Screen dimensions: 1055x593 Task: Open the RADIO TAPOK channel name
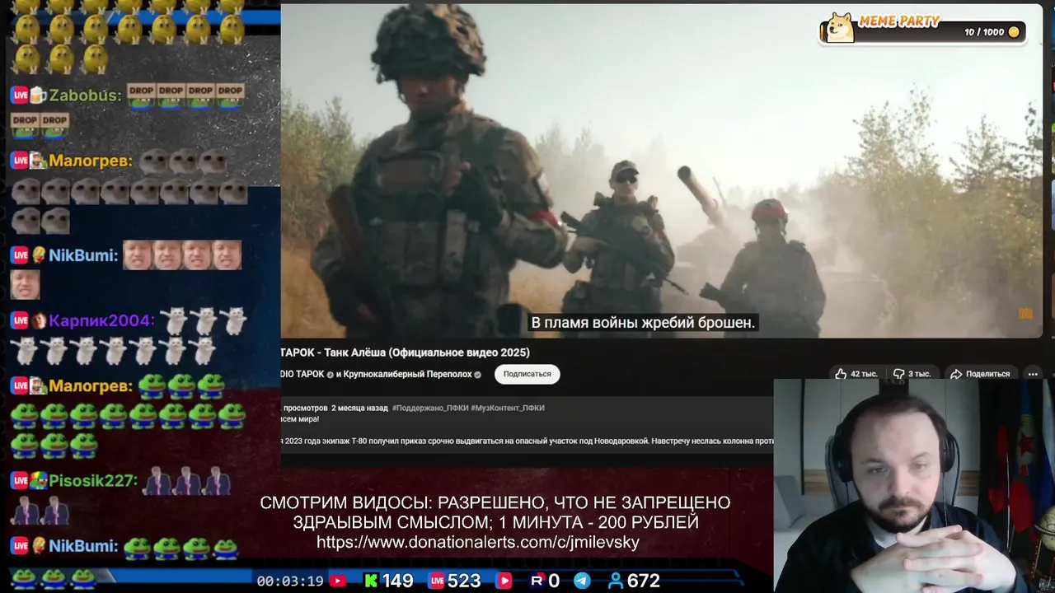[302, 374]
